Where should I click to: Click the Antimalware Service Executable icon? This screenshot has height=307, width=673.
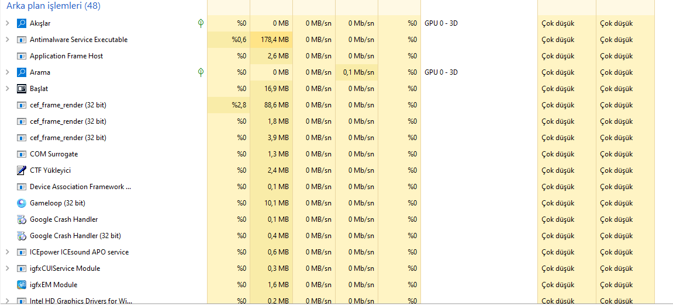coord(22,40)
